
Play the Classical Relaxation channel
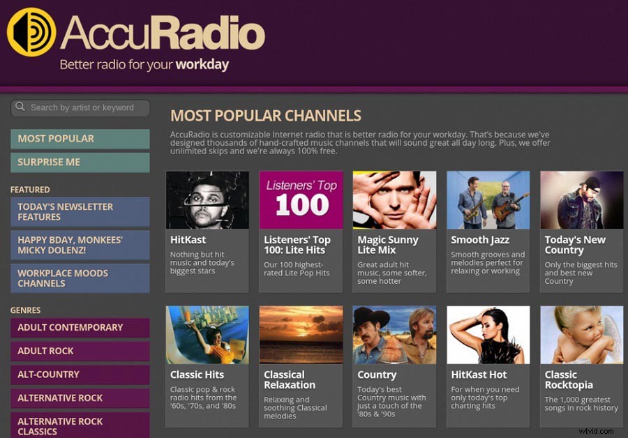[x=301, y=333]
